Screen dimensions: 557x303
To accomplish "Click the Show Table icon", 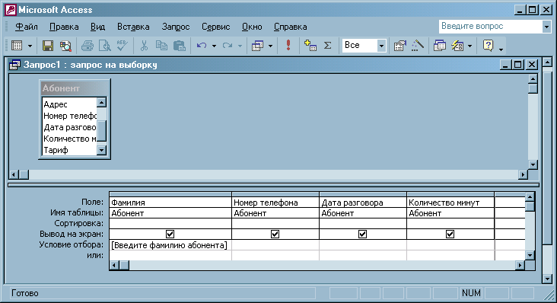I will point(310,46).
